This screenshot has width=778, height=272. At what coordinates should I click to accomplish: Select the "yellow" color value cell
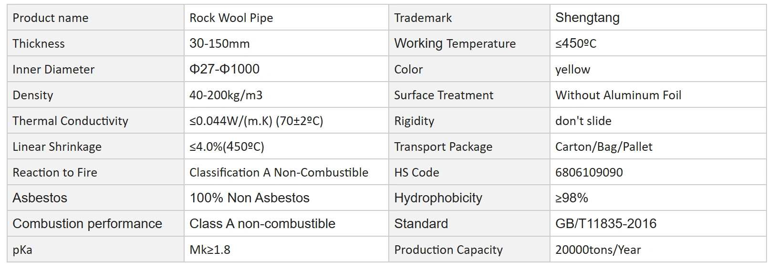572,70
